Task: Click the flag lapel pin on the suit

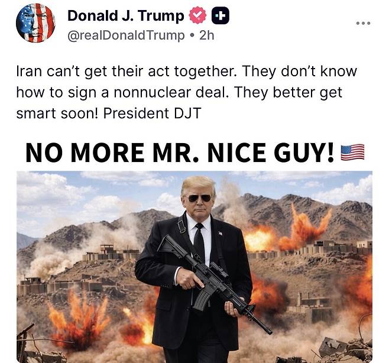Action: pos(220,233)
